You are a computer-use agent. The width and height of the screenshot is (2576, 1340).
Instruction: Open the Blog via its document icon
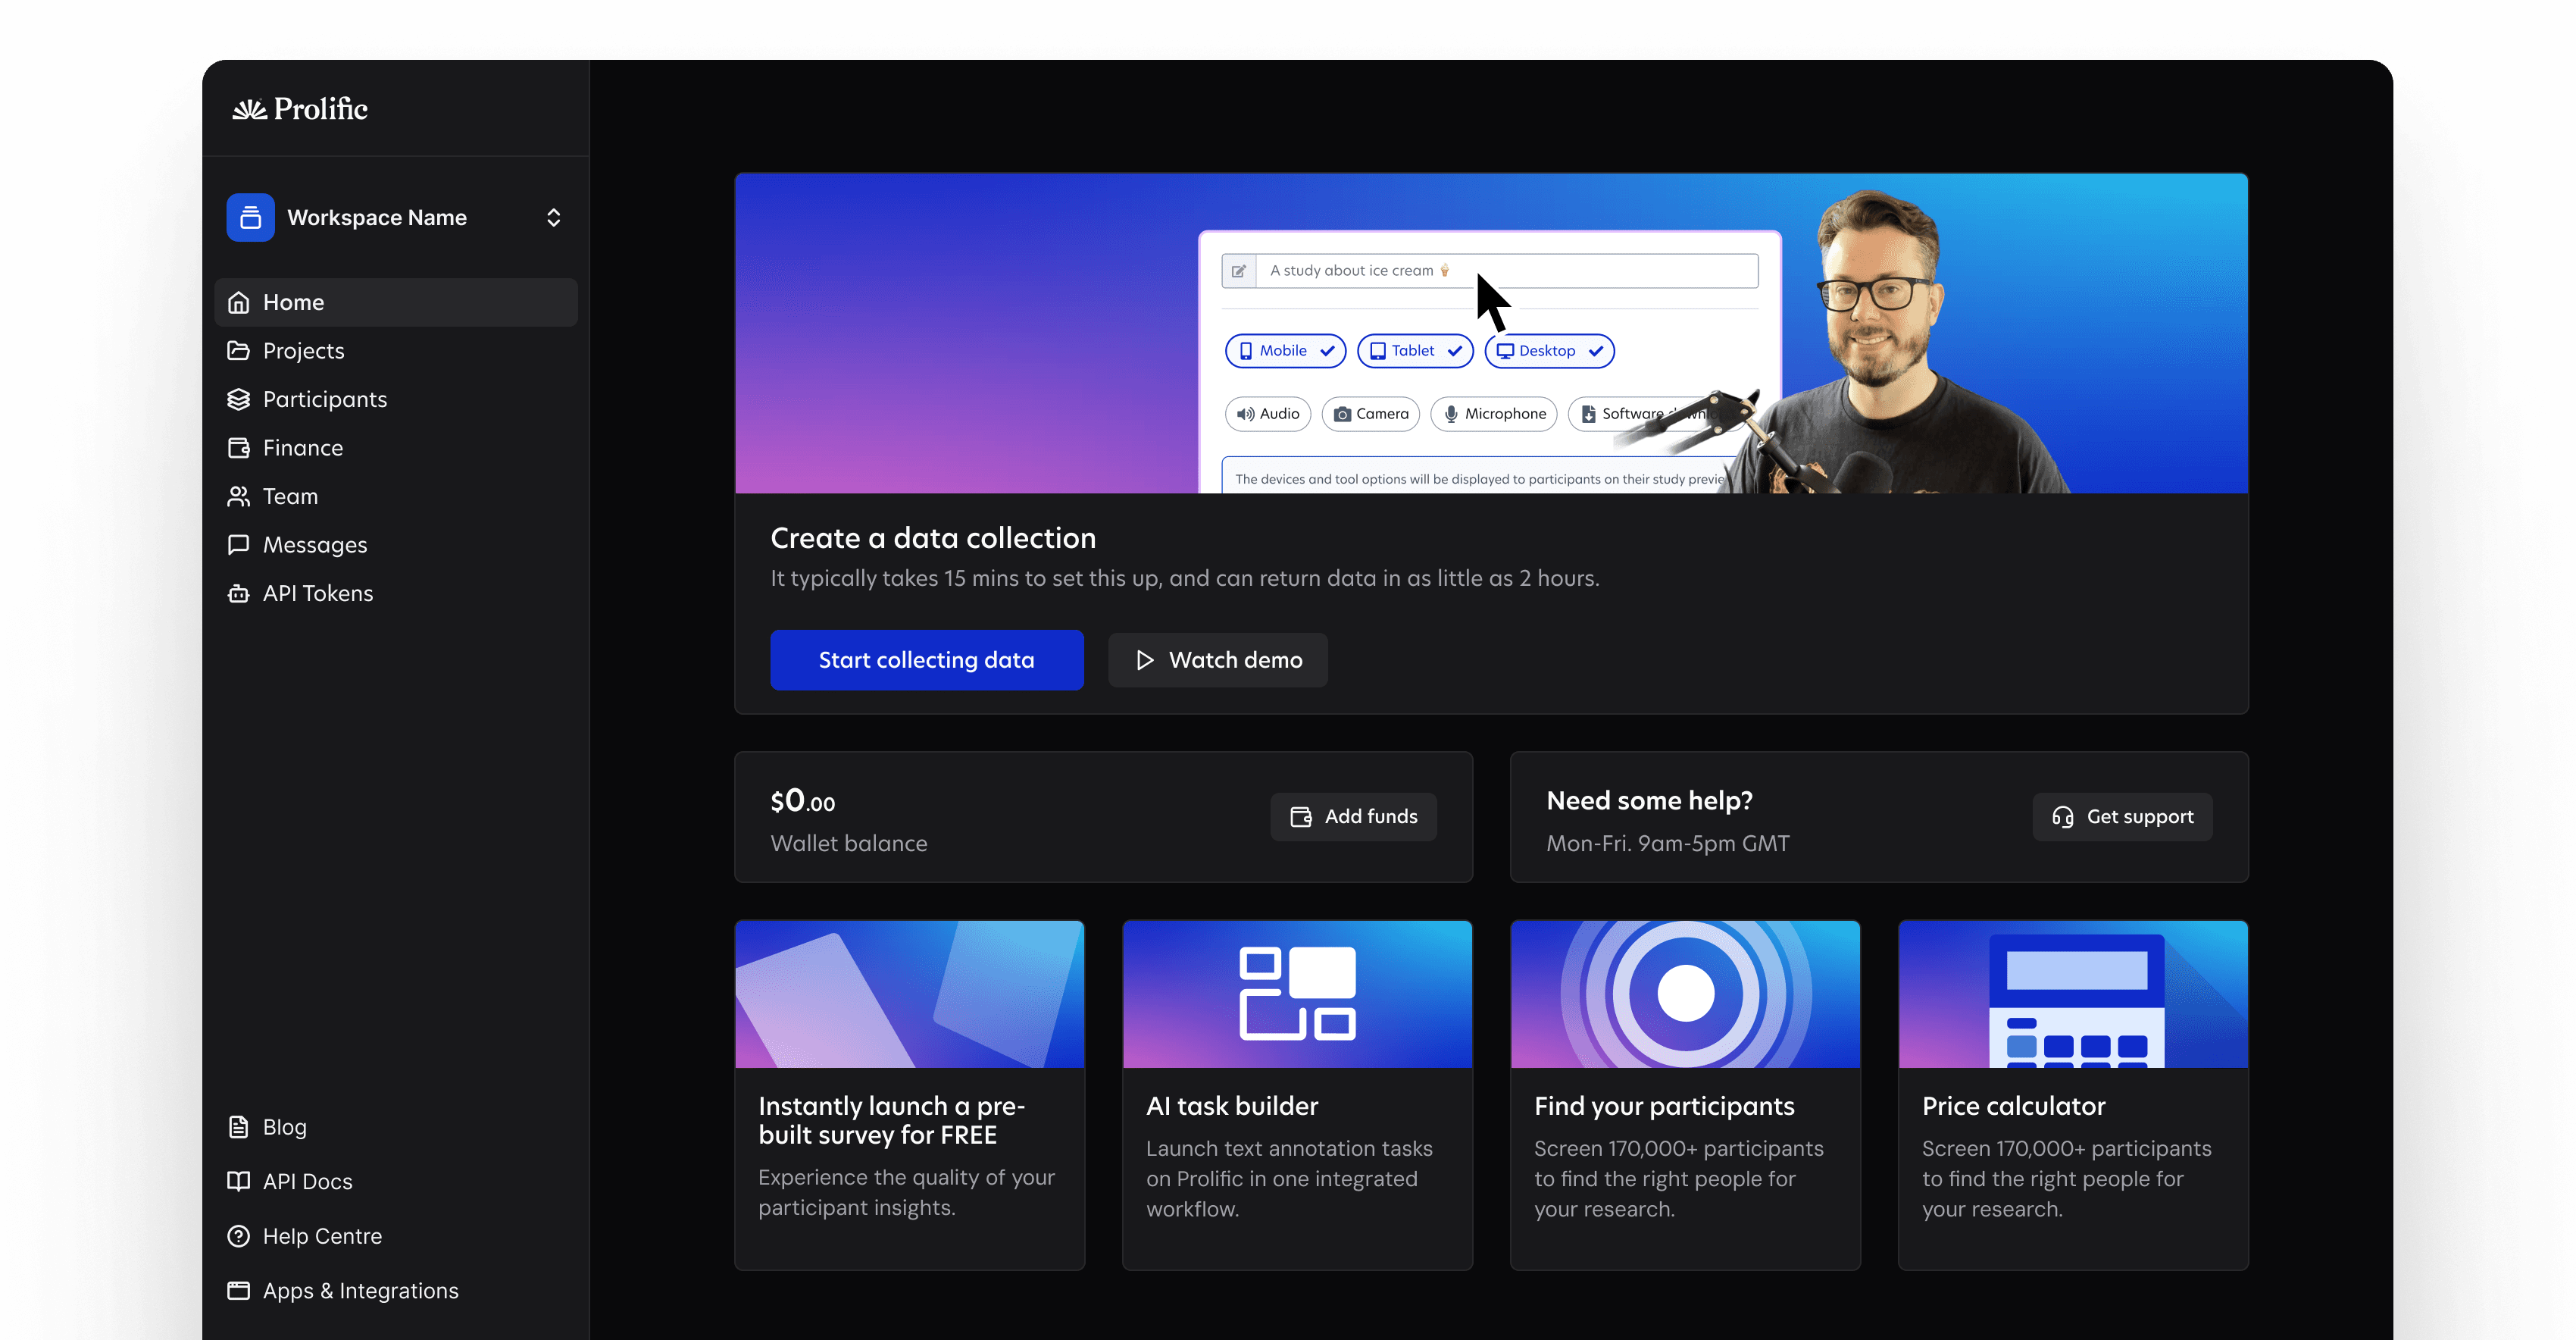pyautogui.click(x=238, y=1126)
